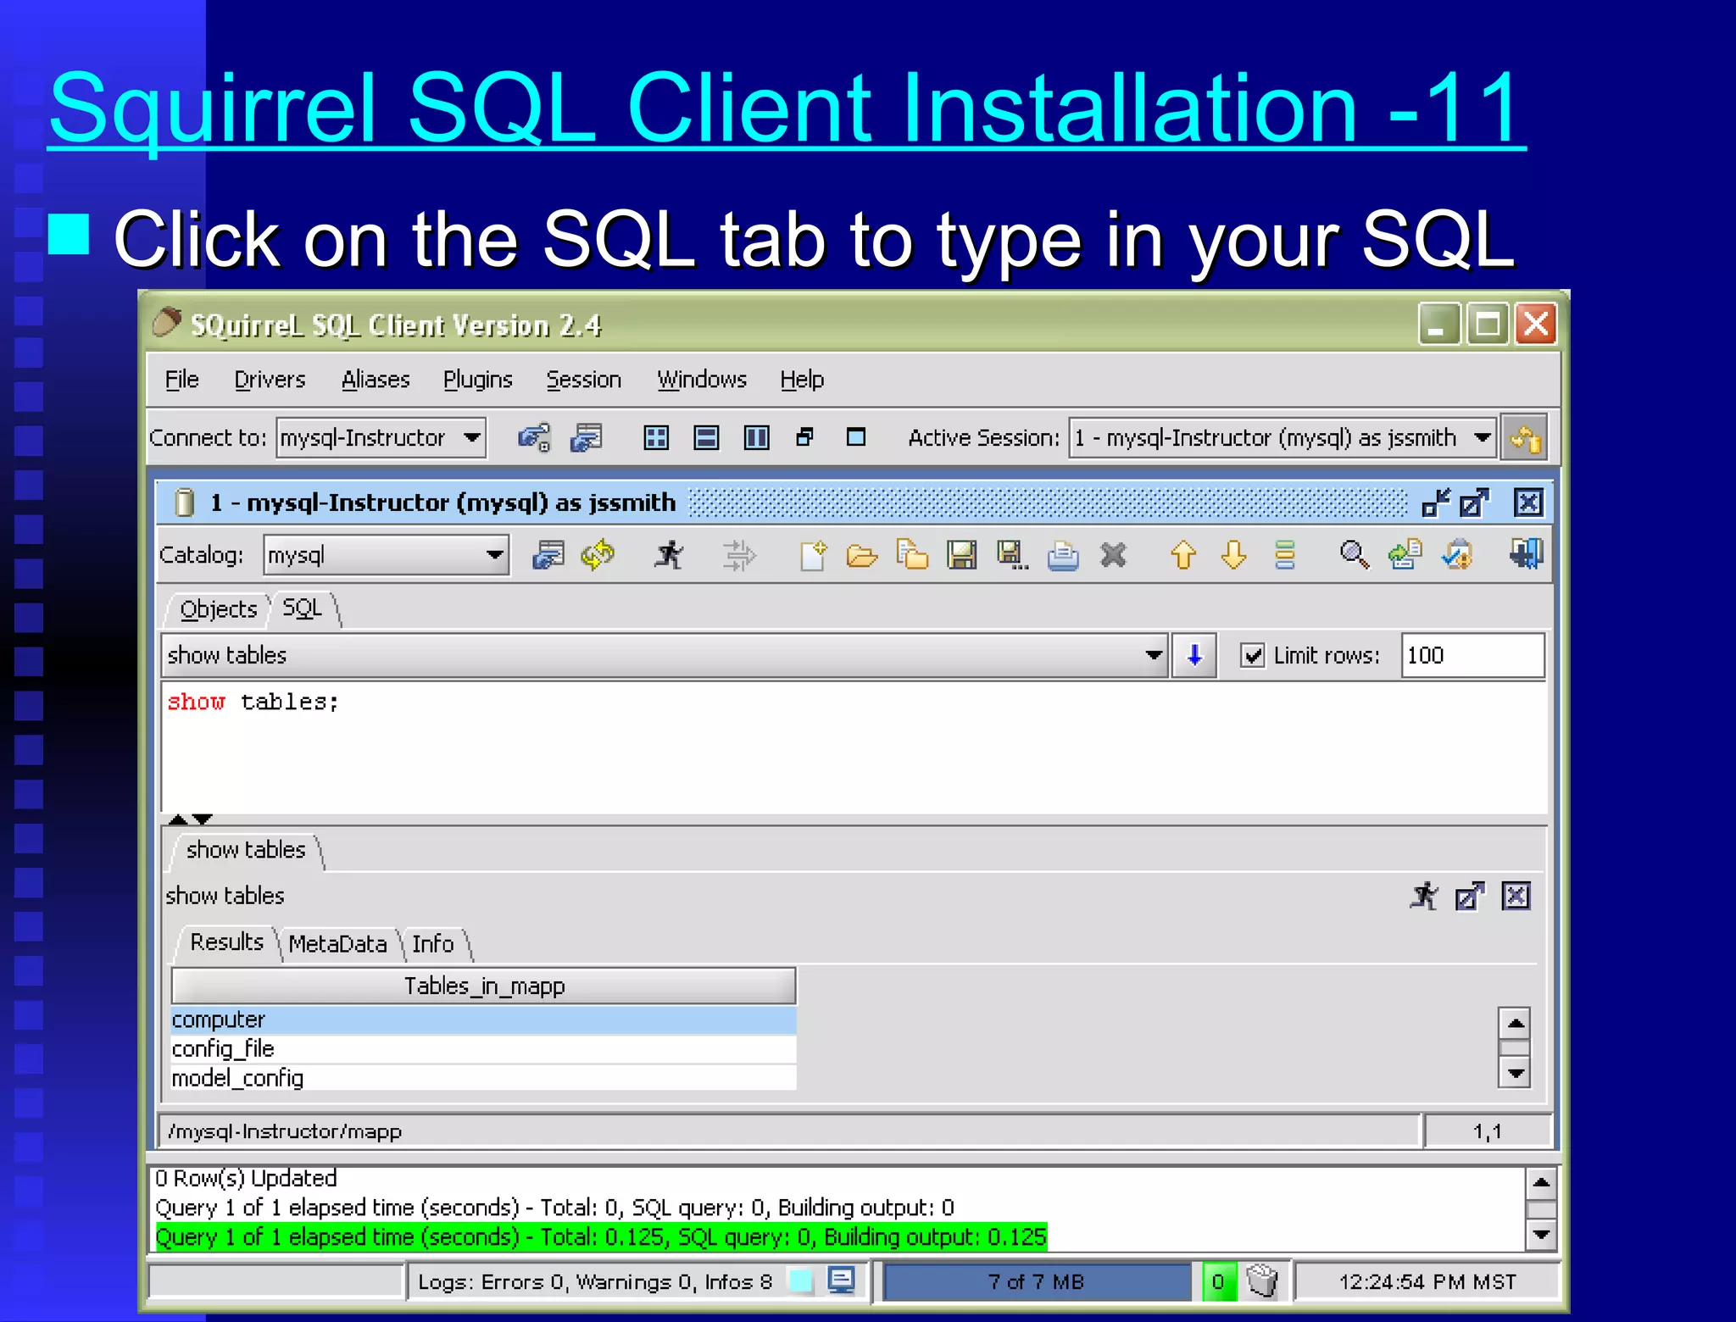
Task: Collapse SQL editor with split-pane up arrow
Action: coord(178,819)
